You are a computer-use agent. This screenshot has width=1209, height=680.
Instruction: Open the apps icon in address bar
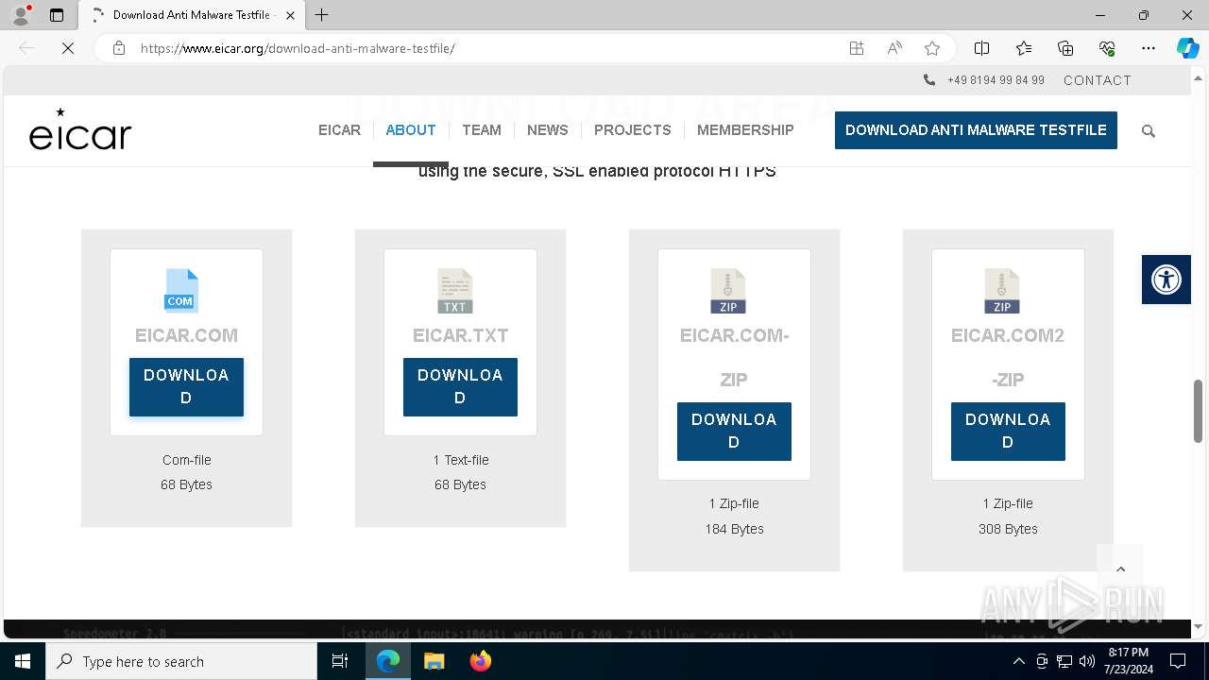click(857, 48)
